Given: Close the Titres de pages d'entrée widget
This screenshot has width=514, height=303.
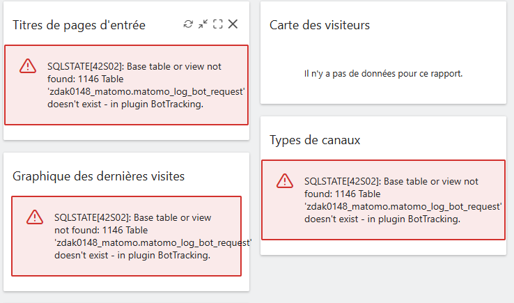Looking at the screenshot, I should point(233,24).
